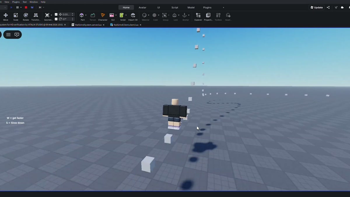Switch to the Model ribbon tab
Screen dimensions: 350x197
(191, 8)
